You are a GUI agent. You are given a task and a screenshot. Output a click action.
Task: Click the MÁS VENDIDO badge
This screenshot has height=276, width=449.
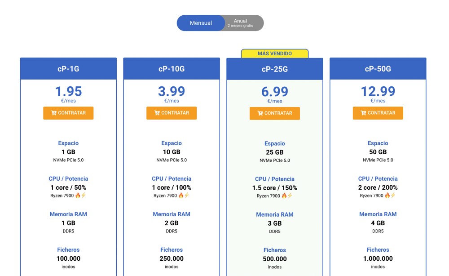274,53
